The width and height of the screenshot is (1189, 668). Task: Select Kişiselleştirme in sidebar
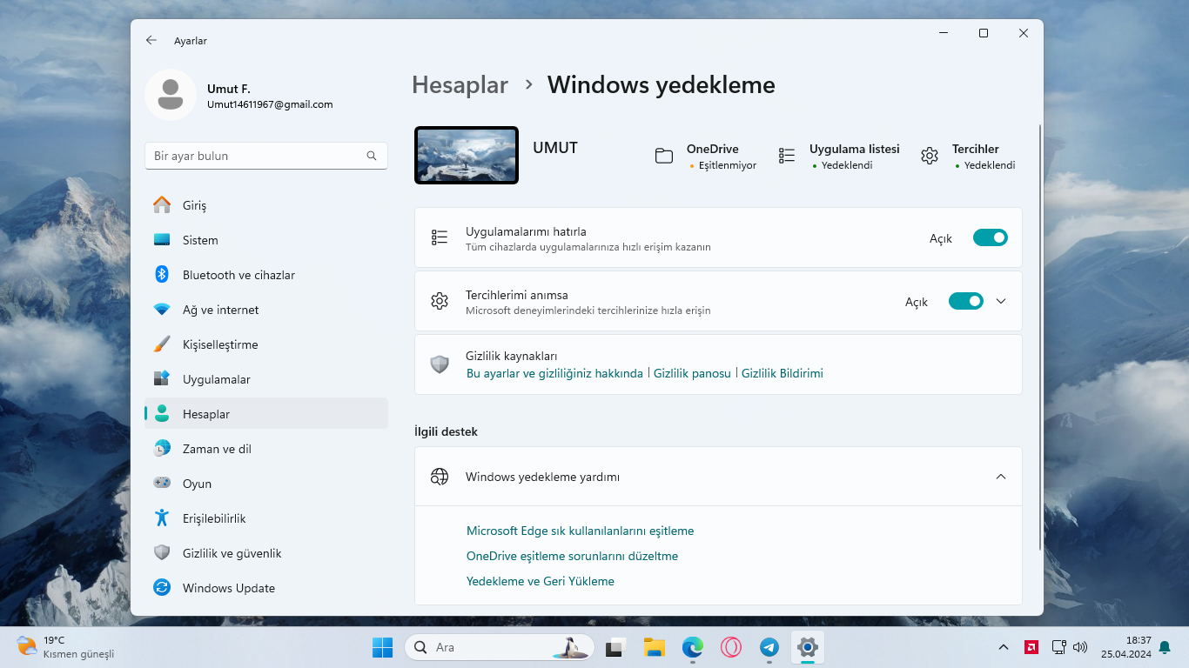click(x=266, y=344)
